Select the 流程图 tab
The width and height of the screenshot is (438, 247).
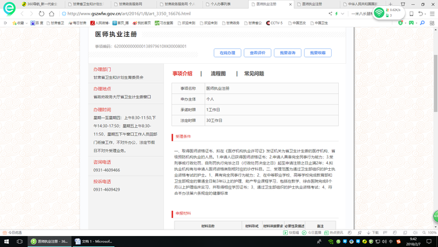pos(218,74)
